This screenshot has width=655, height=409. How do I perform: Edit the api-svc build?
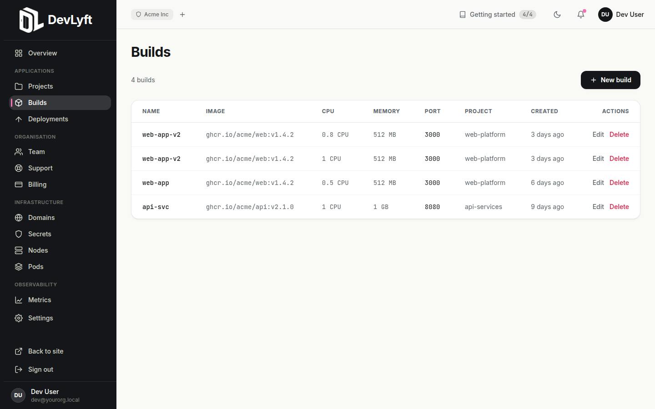tap(598, 207)
